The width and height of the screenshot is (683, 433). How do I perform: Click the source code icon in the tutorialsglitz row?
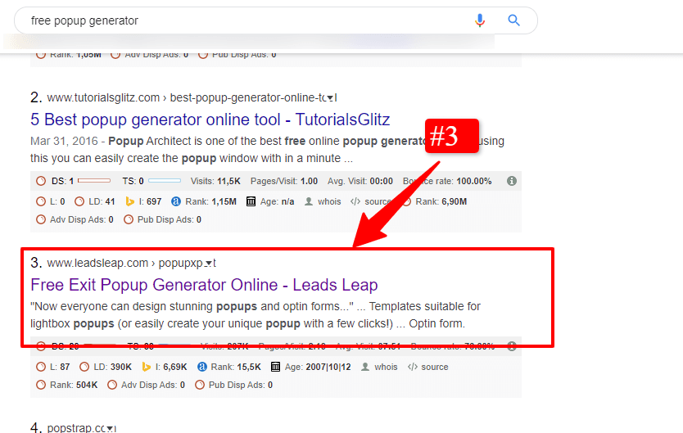click(355, 201)
